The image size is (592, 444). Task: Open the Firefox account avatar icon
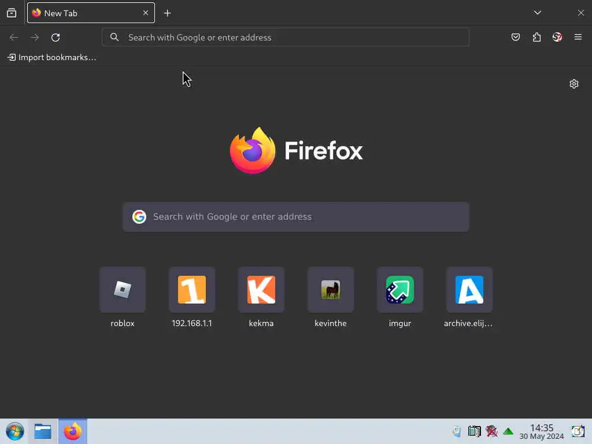[557, 37]
